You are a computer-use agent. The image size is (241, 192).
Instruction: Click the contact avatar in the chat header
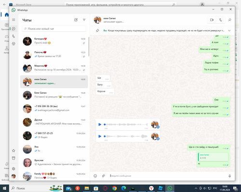click(97, 20)
